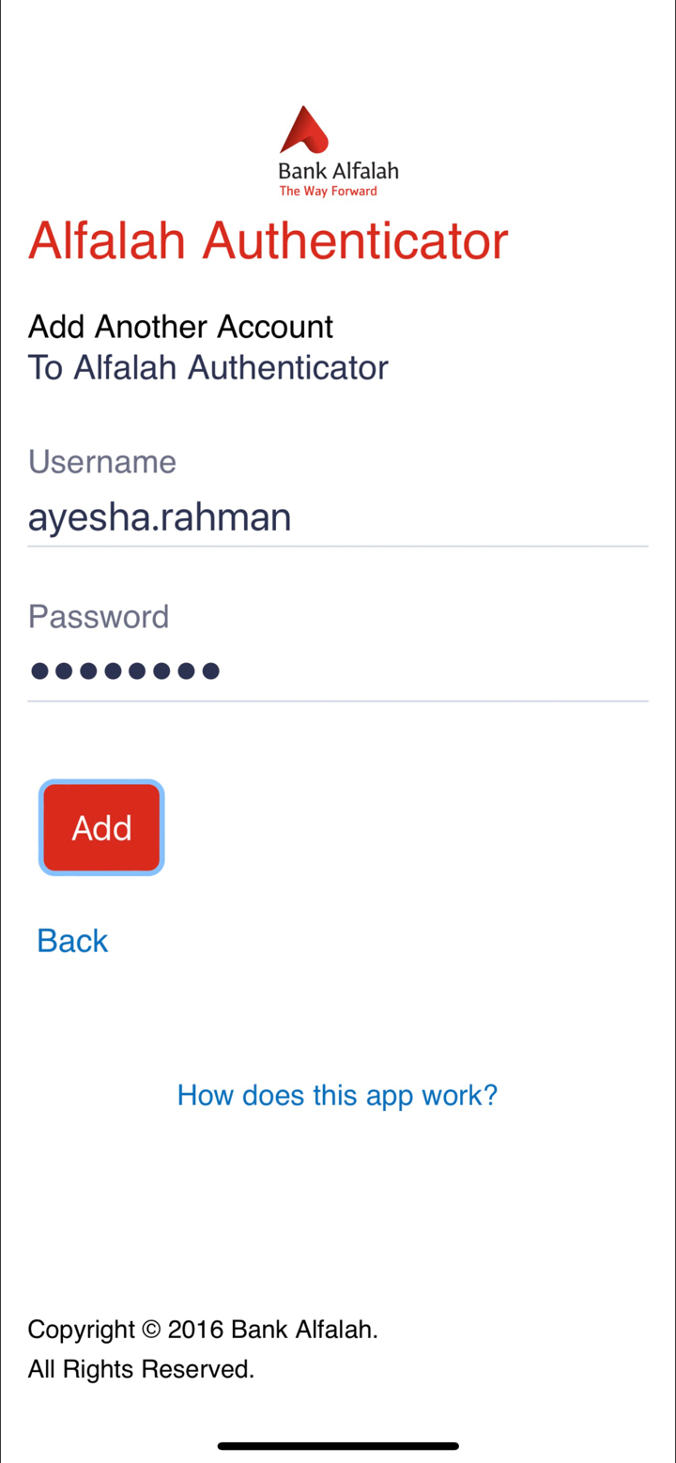Screen dimensions: 676x1463
Task: Tap the underline below the username field
Action: [338, 546]
